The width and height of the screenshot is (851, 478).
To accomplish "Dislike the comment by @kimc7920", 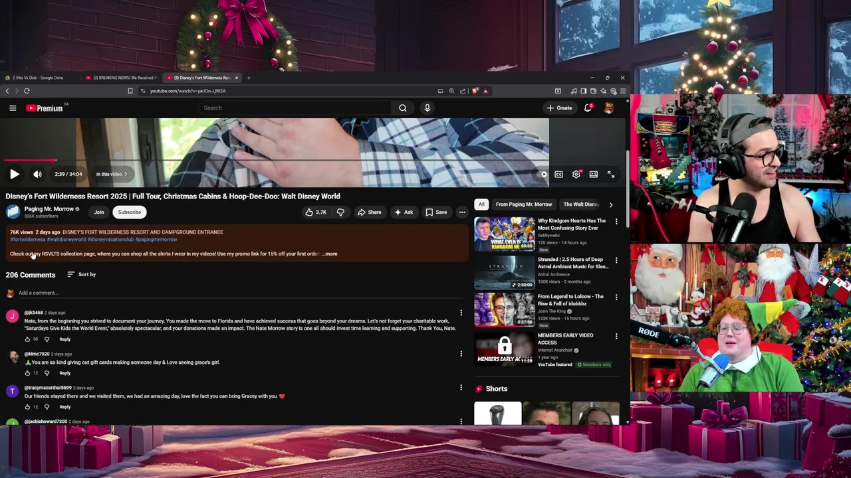I will [47, 373].
